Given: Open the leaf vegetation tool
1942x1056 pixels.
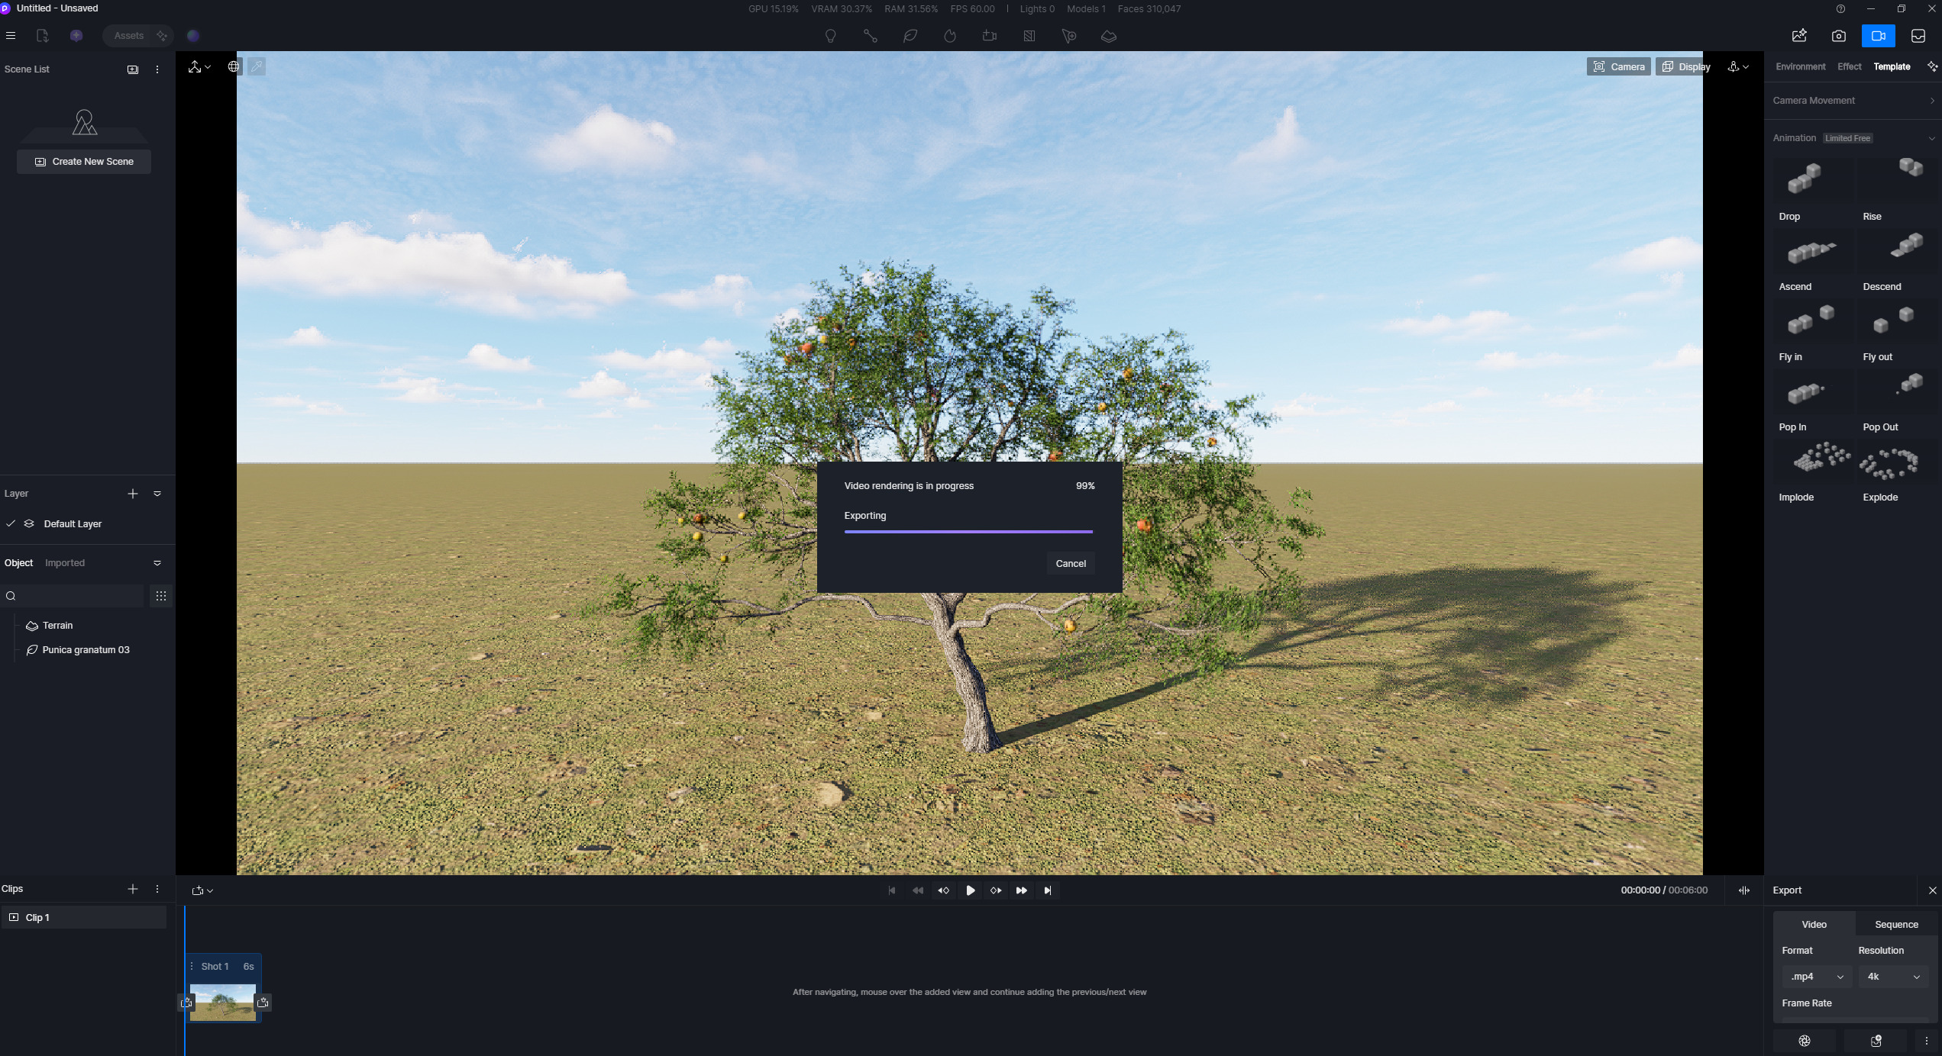Looking at the screenshot, I should 910,36.
